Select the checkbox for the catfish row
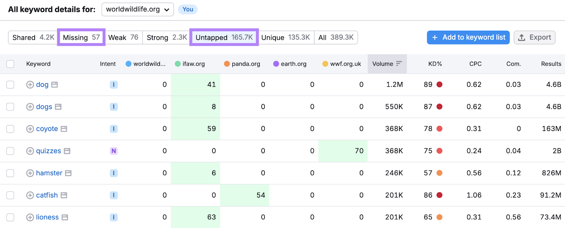 (10, 195)
